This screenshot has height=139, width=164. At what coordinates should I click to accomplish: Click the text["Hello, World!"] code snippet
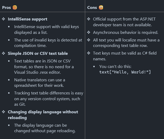(x=125, y=72)
